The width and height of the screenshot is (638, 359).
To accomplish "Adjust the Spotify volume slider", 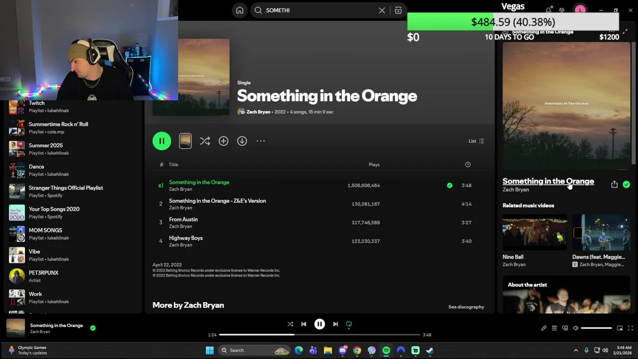I will (596, 328).
